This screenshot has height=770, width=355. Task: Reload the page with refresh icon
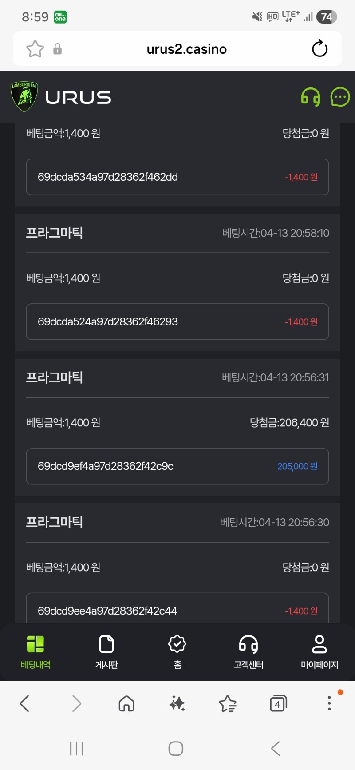319,49
